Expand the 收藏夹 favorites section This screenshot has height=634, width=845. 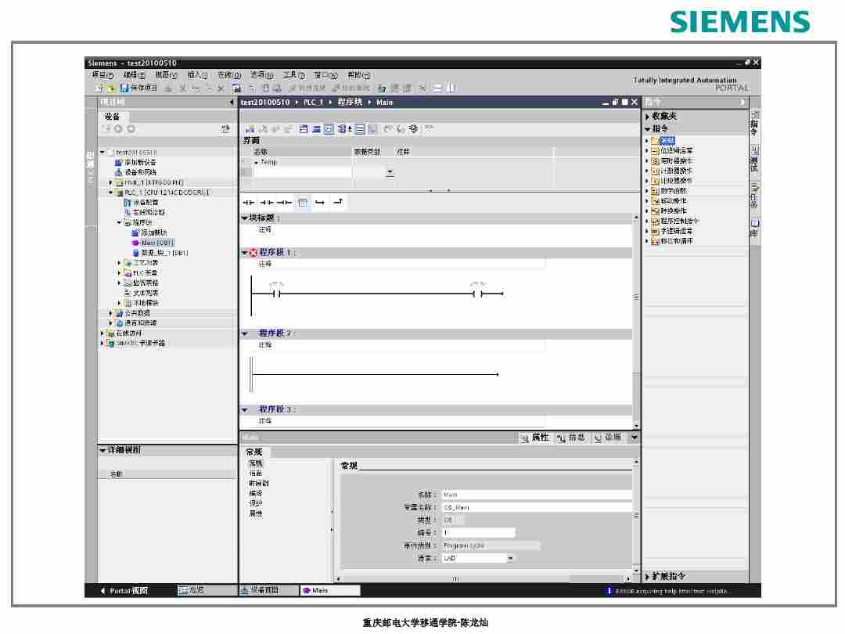coord(647,117)
